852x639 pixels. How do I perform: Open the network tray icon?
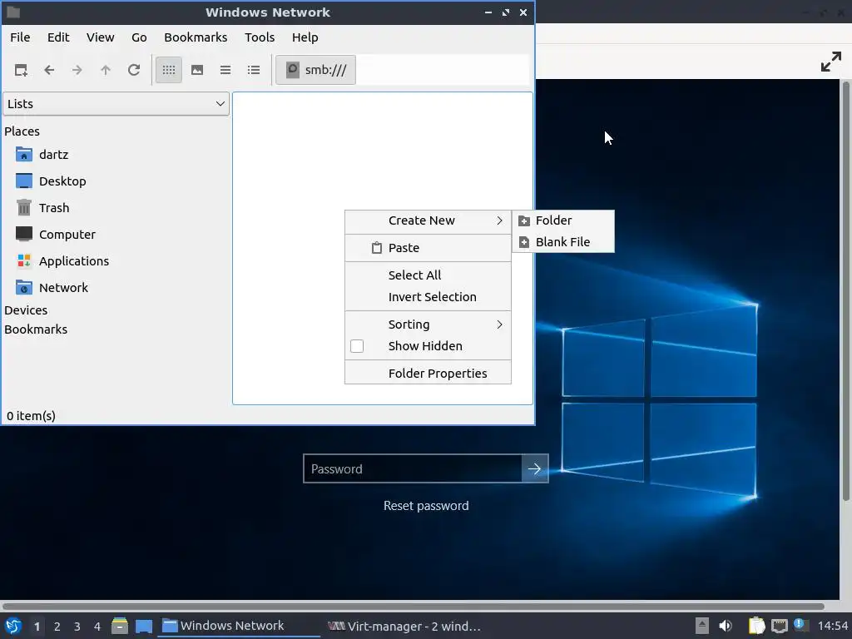pos(779,626)
